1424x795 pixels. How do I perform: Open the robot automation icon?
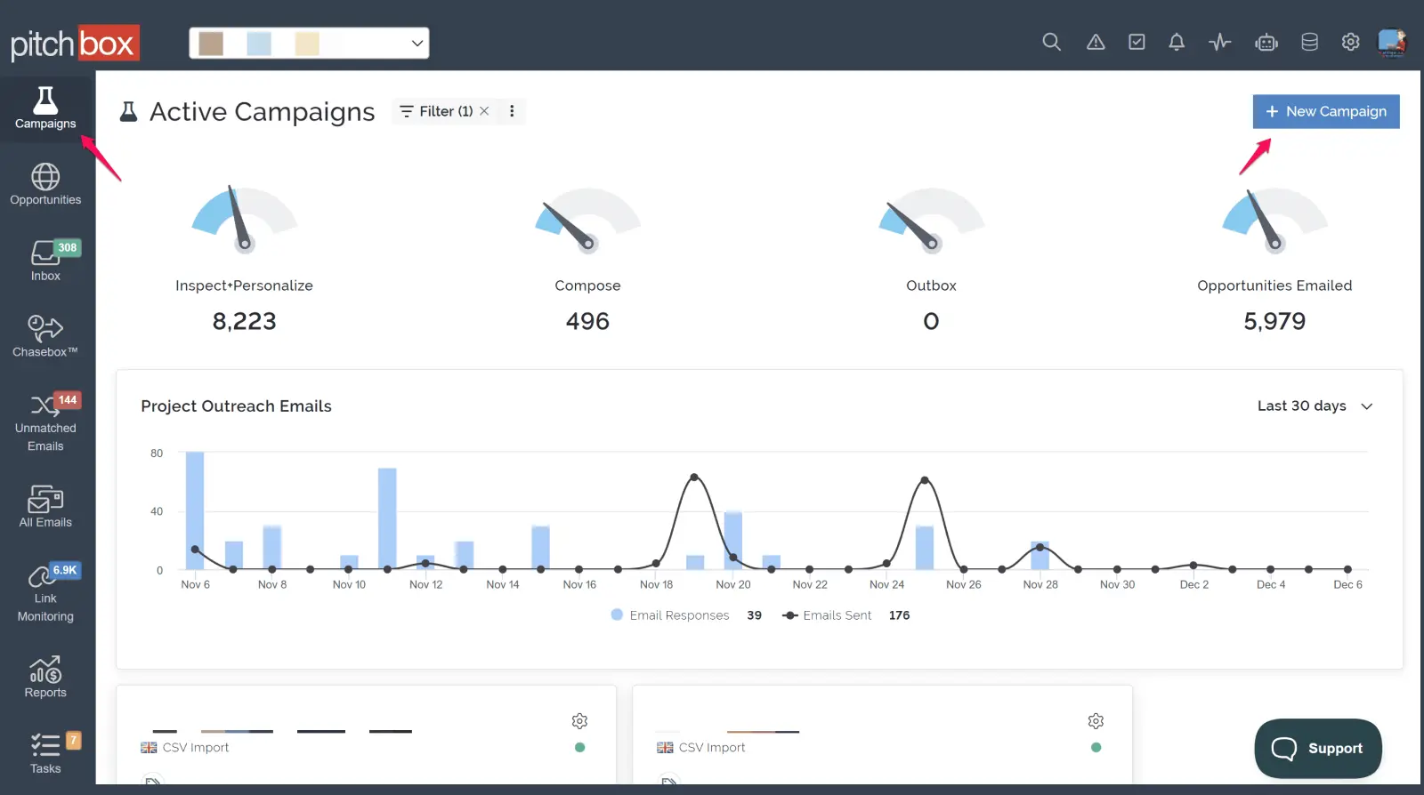tap(1266, 42)
